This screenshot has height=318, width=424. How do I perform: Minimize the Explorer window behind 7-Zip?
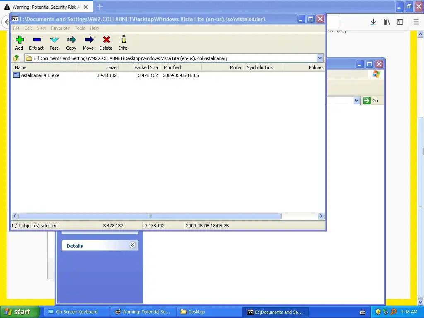[x=359, y=64]
